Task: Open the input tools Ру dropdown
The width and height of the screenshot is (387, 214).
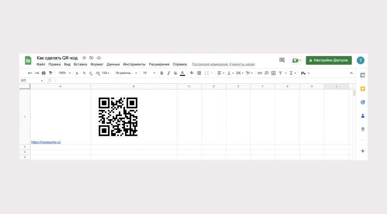Action: pyautogui.click(x=305, y=73)
